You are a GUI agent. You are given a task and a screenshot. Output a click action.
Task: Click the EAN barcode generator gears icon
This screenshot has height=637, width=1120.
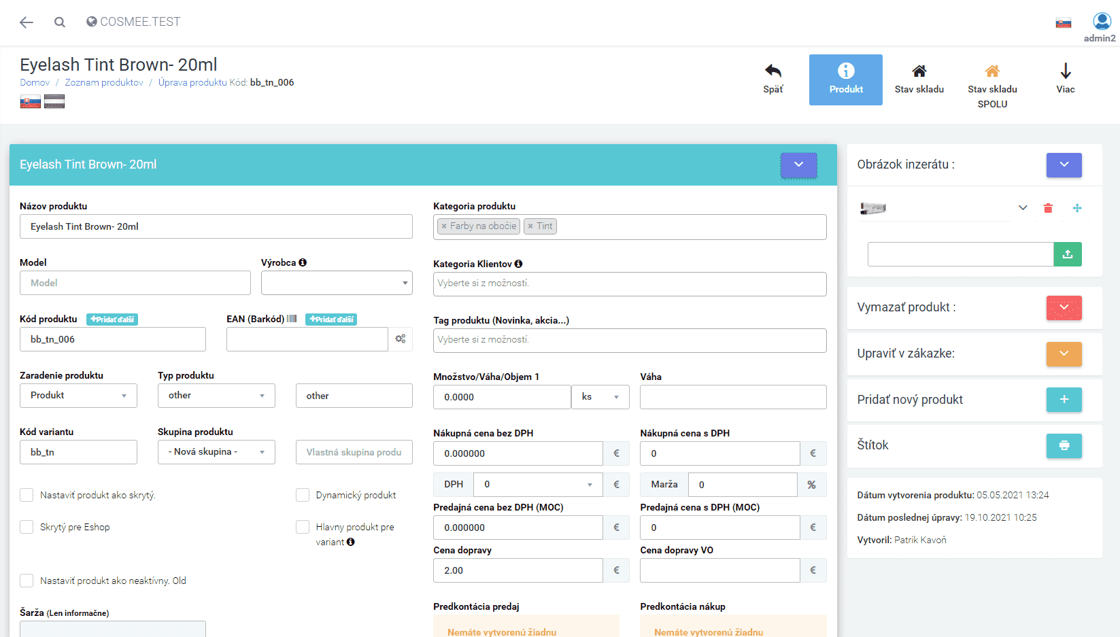click(401, 339)
